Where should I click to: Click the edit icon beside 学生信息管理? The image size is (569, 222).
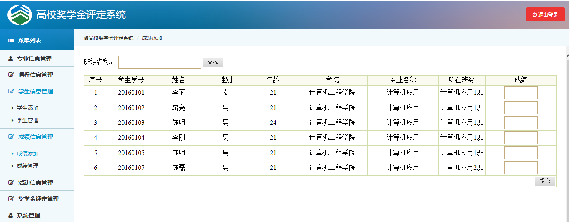pyautogui.click(x=11, y=91)
